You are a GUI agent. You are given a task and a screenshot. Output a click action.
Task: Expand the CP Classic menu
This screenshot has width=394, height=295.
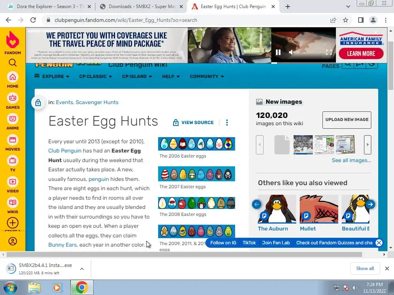click(95, 76)
